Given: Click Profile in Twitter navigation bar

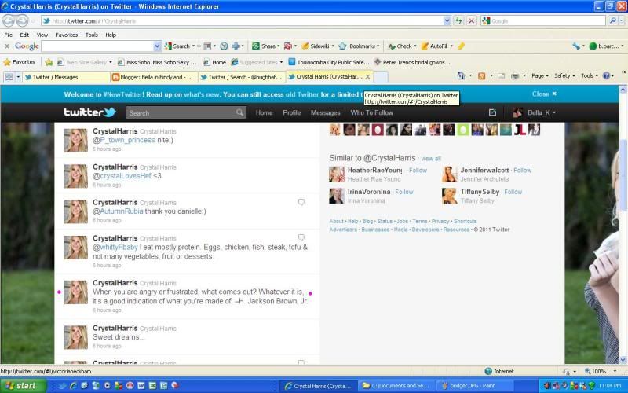Looking at the screenshot, I should click(291, 112).
